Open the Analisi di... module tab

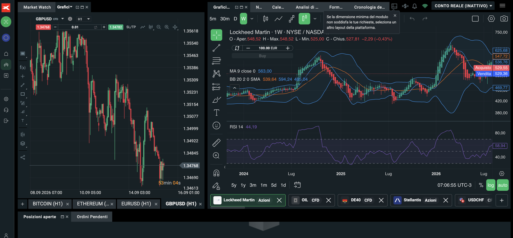tap(307, 7)
